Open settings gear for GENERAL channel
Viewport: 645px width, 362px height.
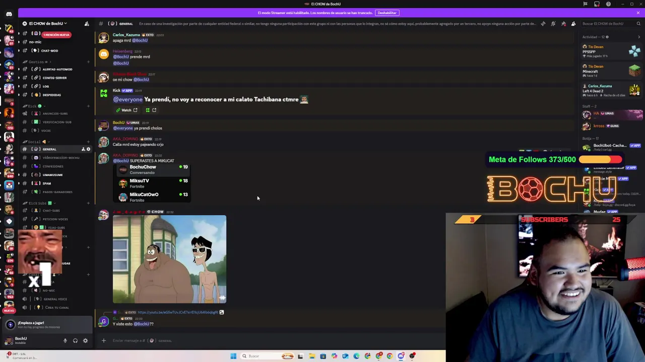(88, 149)
